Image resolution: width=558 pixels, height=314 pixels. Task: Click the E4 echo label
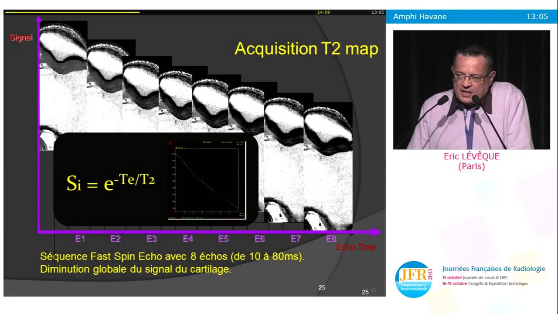pos(188,239)
